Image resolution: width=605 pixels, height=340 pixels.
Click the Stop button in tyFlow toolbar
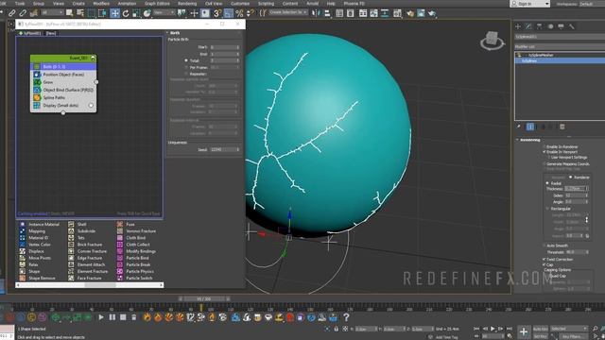(x=123, y=317)
